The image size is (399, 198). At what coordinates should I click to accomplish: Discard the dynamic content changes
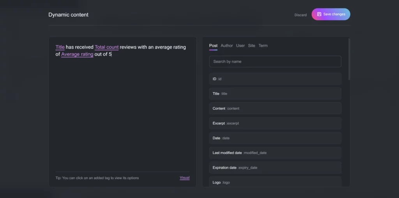coord(300,15)
